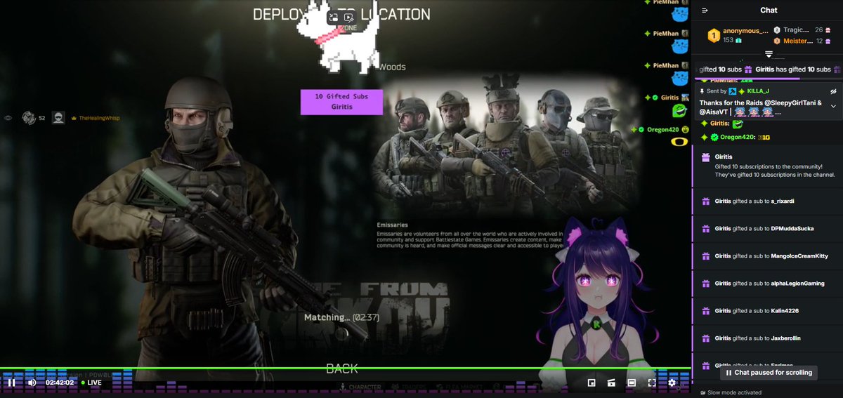The width and height of the screenshot is (843, 398).
Task: Click the gifted subs marquee banner
Action: 767,69
